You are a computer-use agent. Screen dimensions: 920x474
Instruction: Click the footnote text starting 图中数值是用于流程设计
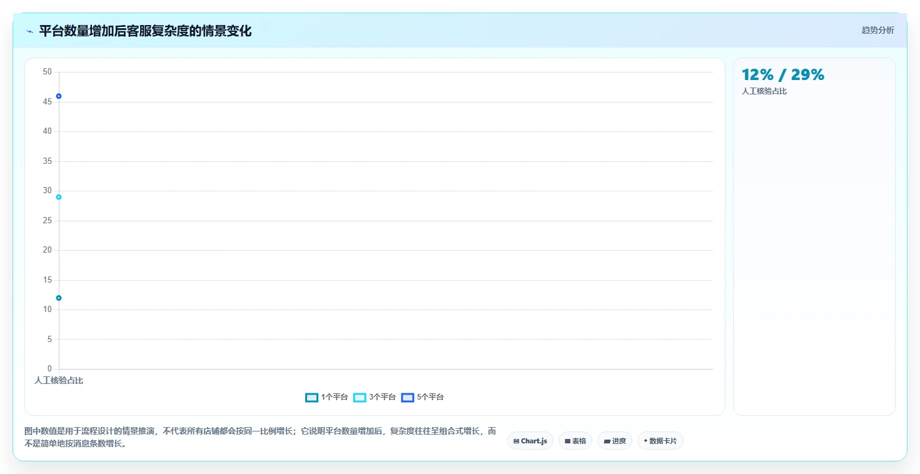pyautogui.click(x=261, y=438)
